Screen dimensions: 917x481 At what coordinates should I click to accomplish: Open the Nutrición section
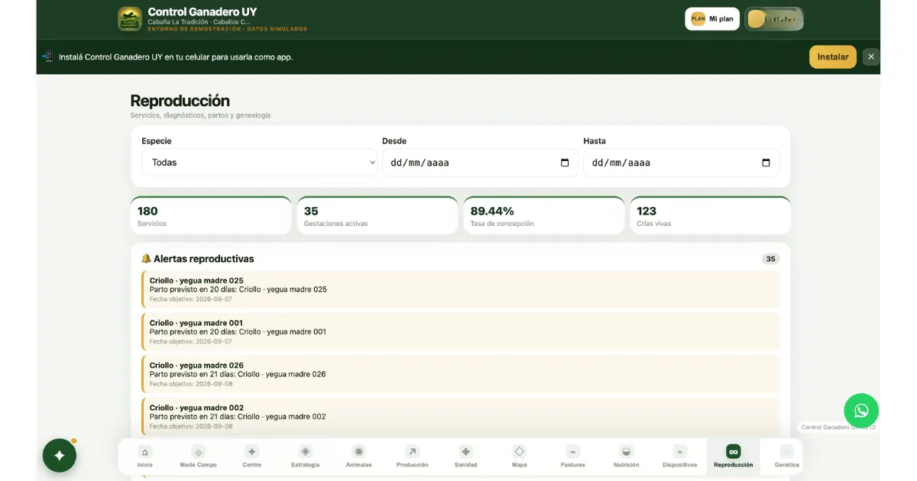[627, 456]
